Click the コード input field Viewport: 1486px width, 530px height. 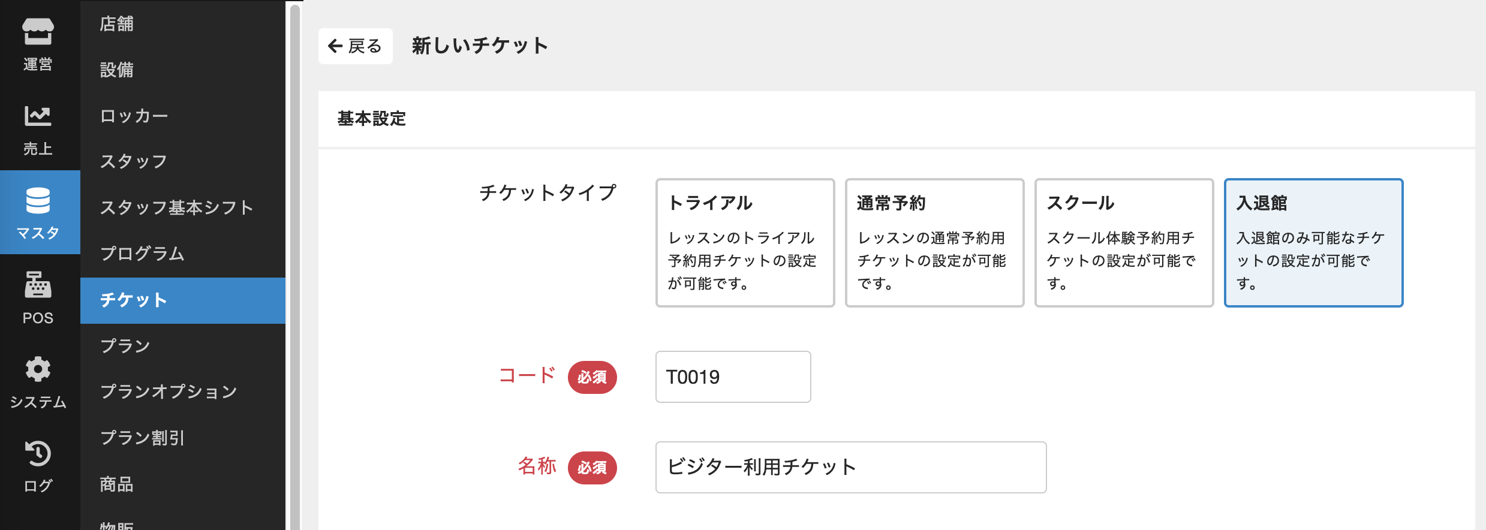click(733, 377)
